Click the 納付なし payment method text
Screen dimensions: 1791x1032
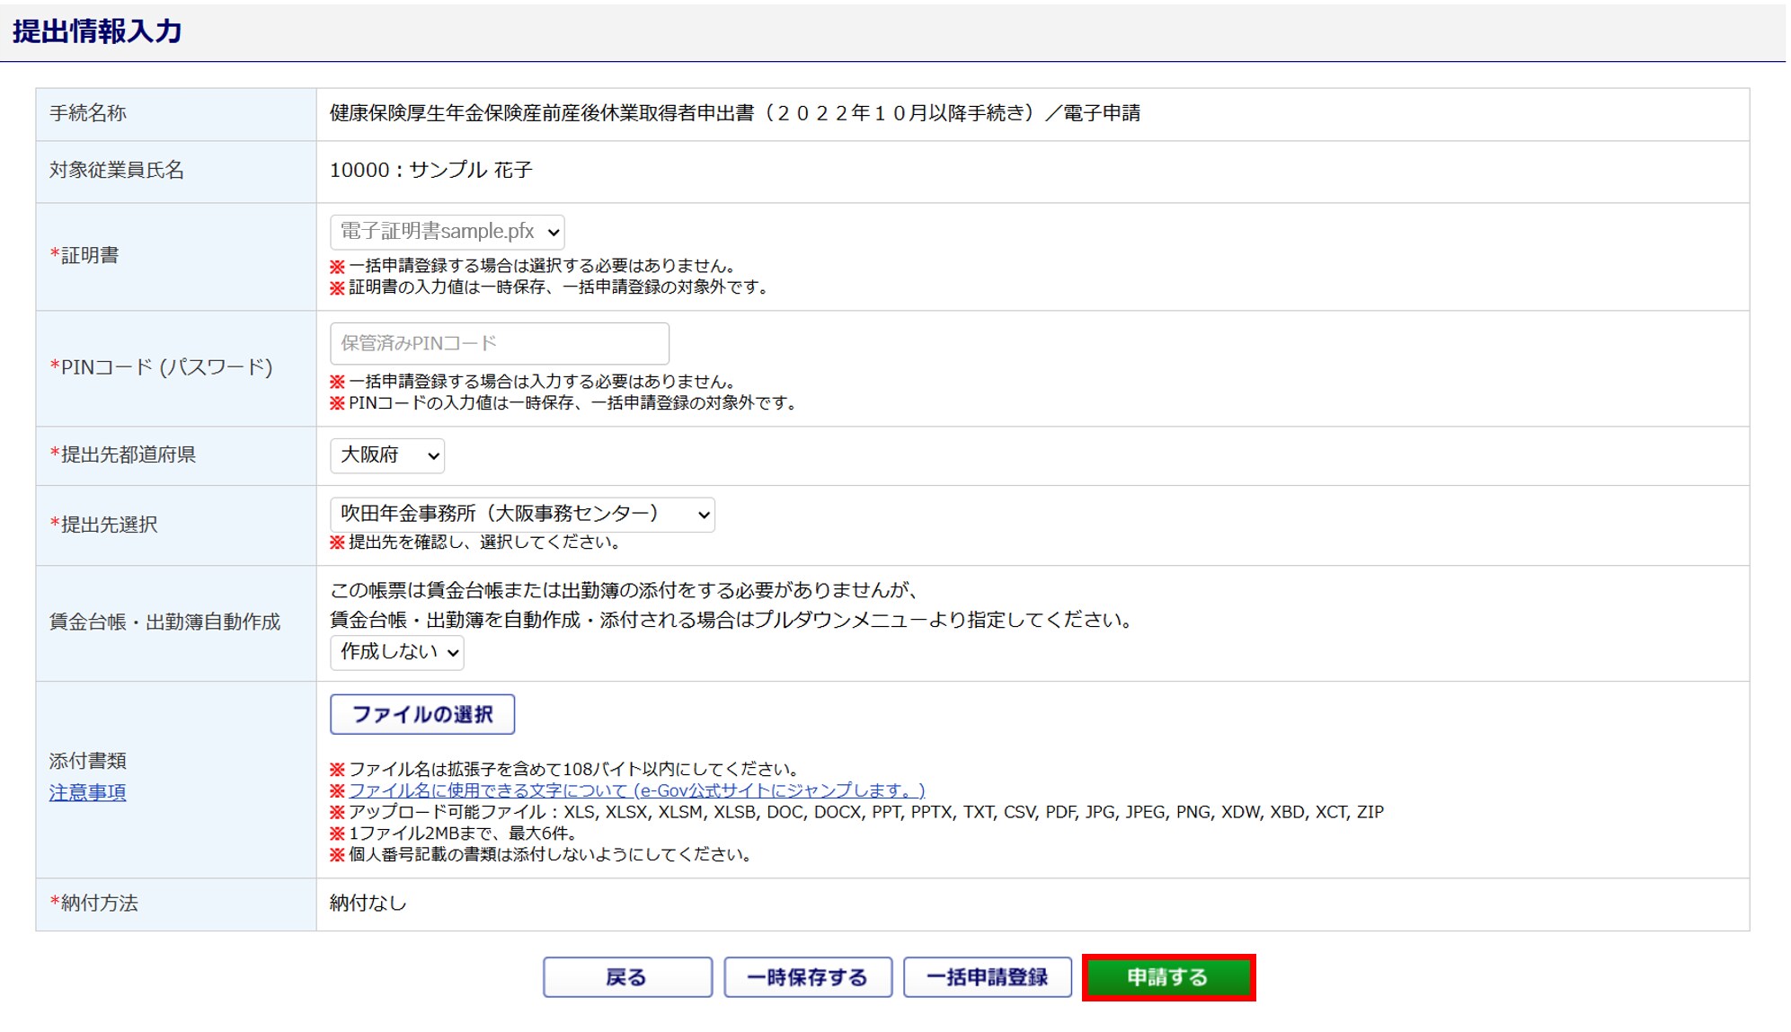pos(368,904)
